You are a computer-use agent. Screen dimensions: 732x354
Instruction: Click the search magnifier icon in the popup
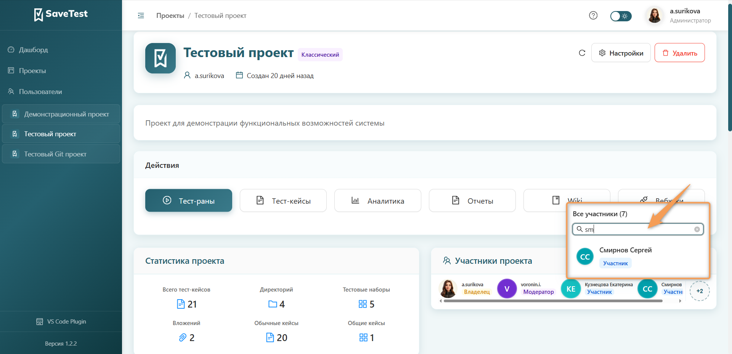pos(579,229)
